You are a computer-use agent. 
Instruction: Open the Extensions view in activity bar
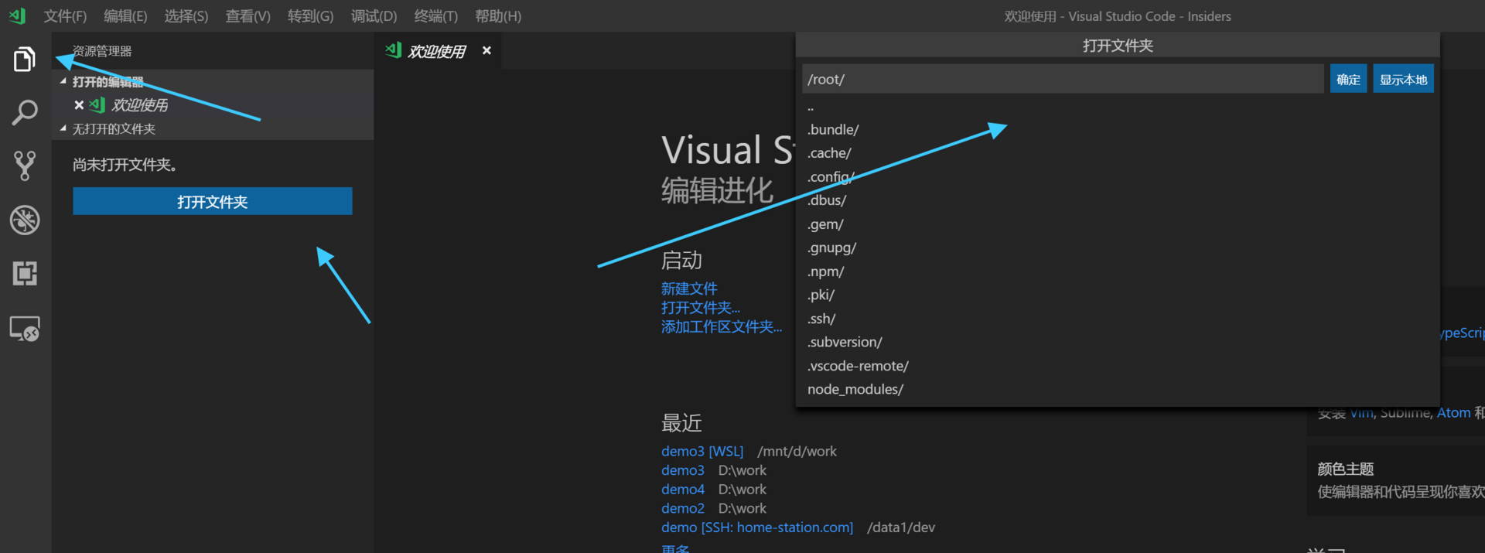[x=25, y=274]
